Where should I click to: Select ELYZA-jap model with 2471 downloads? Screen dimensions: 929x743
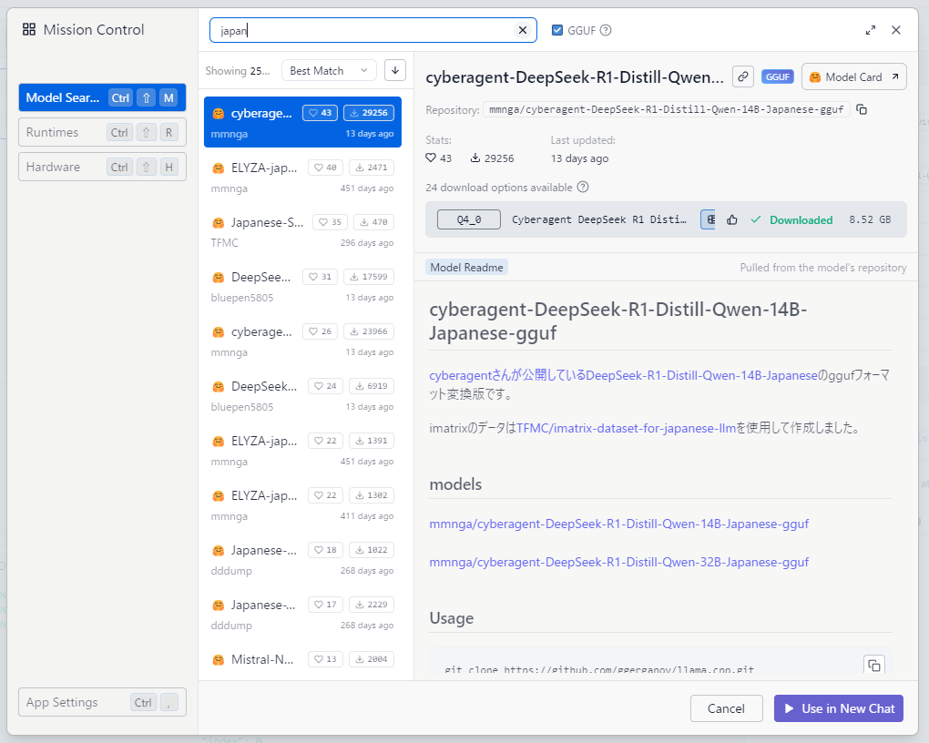tap(302, 178)
